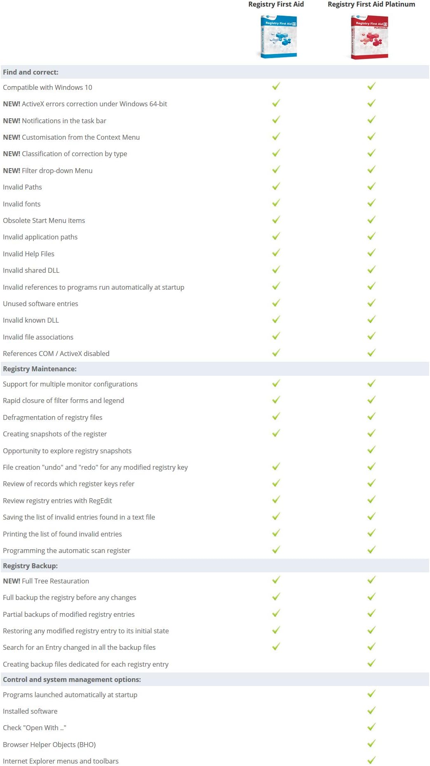Click "Control and system management options:" header
Image resolution: width=430 pixels, height=766 pixels.
72,679
